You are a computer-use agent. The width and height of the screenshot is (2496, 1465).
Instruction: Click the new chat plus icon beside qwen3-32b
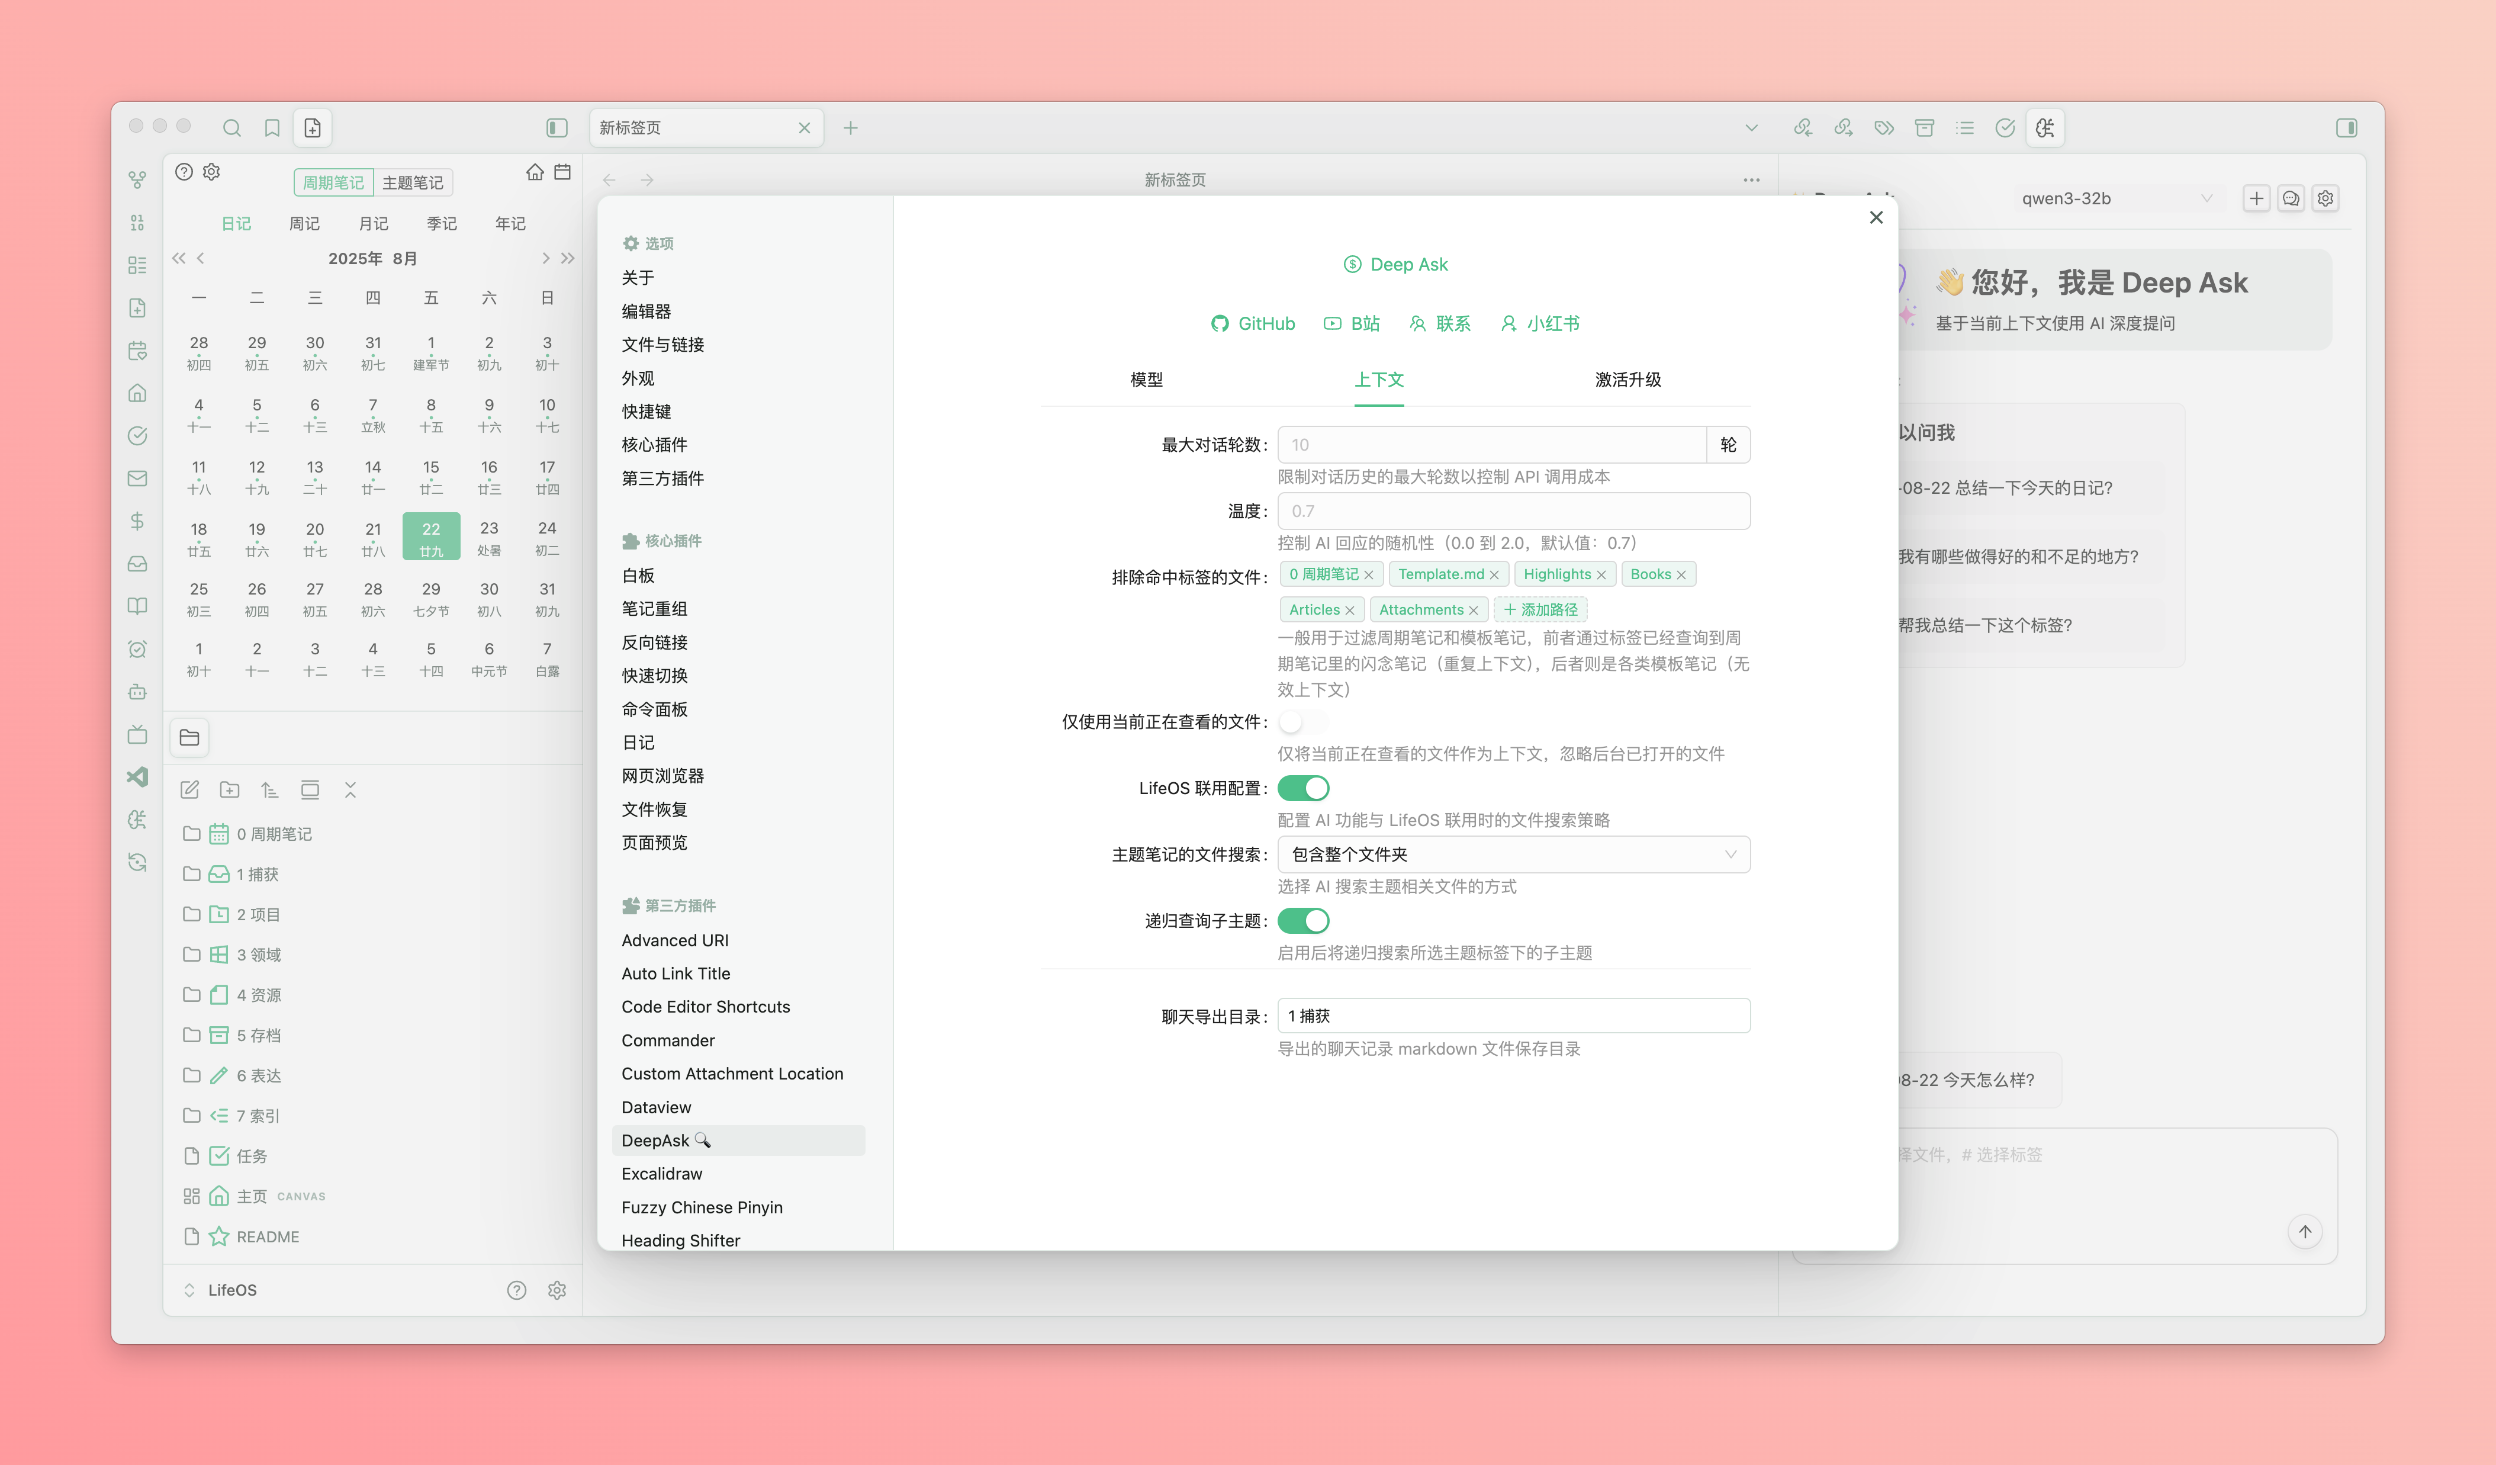2256,198
